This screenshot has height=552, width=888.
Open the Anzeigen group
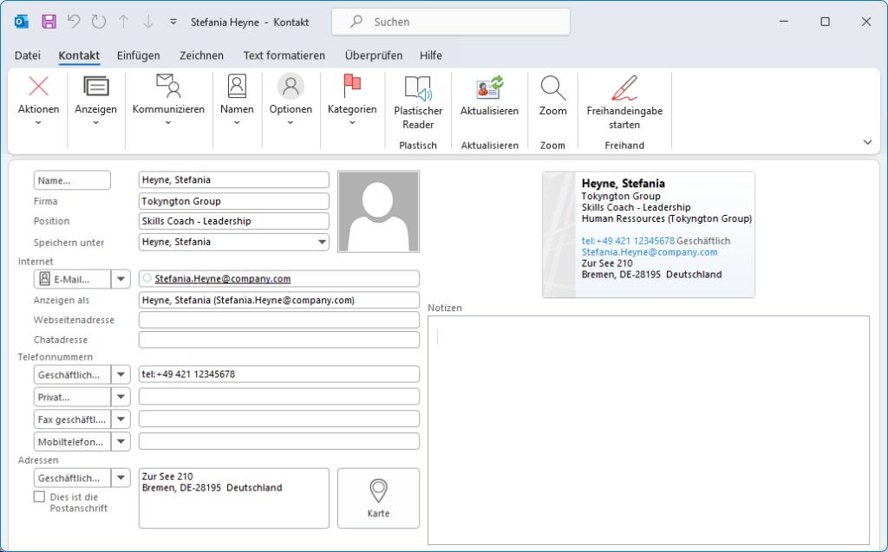pyautogui.click(x=95, y=101)
